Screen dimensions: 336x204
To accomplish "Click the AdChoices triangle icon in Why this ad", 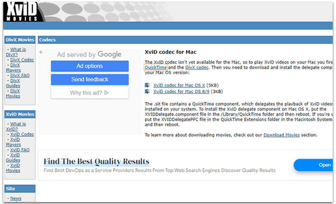I will click(106, 93).
